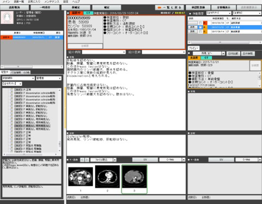Click the user avatar picture
The height and width of the screenshot is (204, 262).
click(7, 17)
